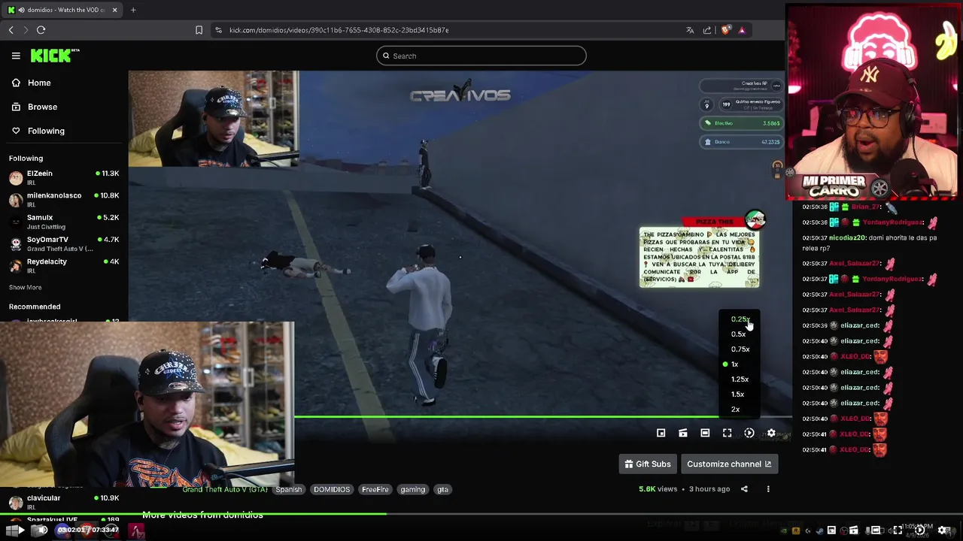
Task: Expand followed channels with Show More
Action: pyautogui.click(x=25, y=287)
